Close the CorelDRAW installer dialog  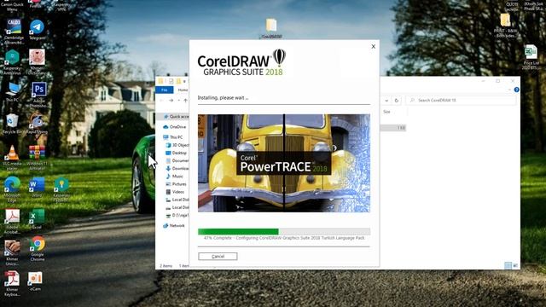click(374, 46)
